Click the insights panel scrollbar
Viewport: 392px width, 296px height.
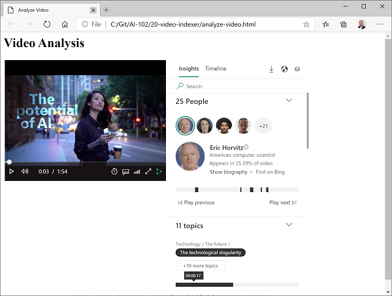click(308, 120)
